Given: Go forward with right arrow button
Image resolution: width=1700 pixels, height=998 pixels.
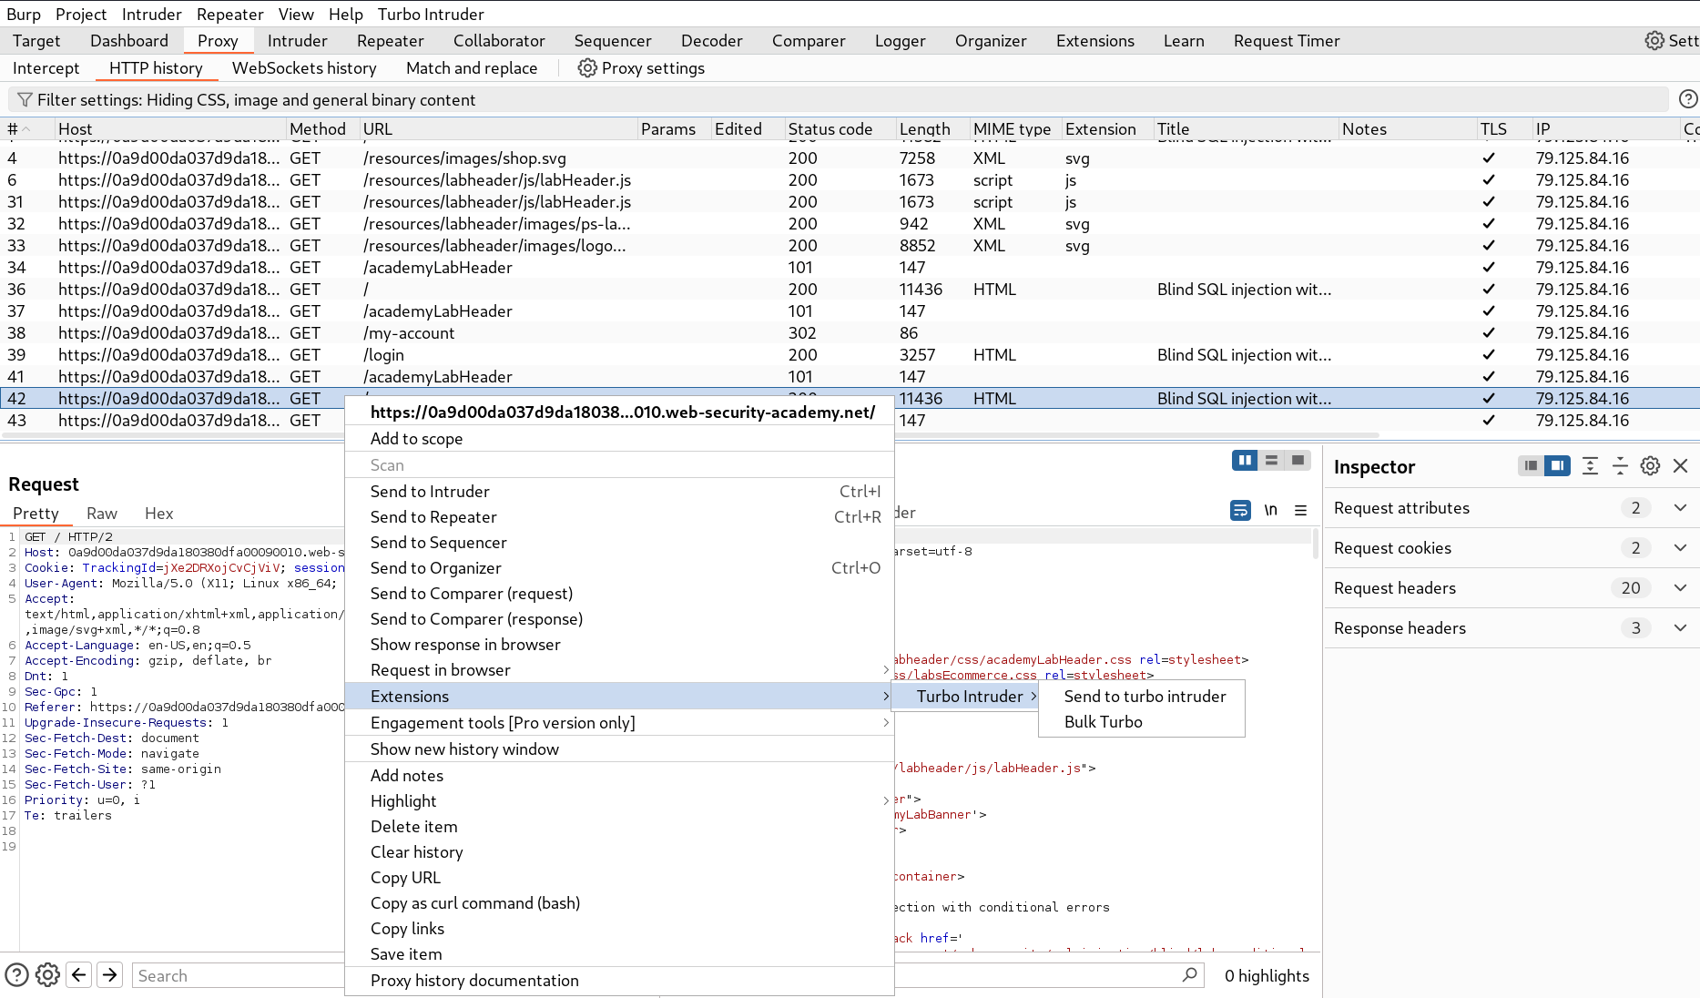Looking at the screenshot, I should tap(110, 975).
